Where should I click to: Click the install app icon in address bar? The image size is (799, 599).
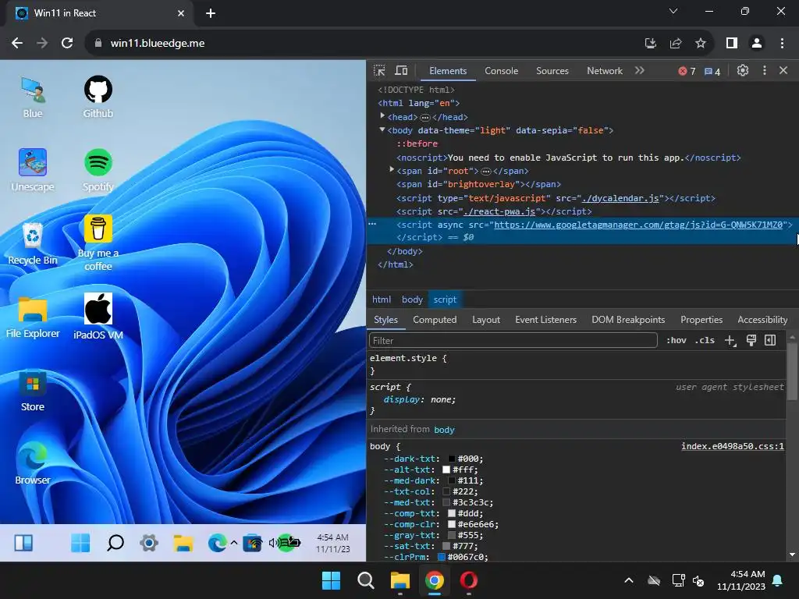650,44
